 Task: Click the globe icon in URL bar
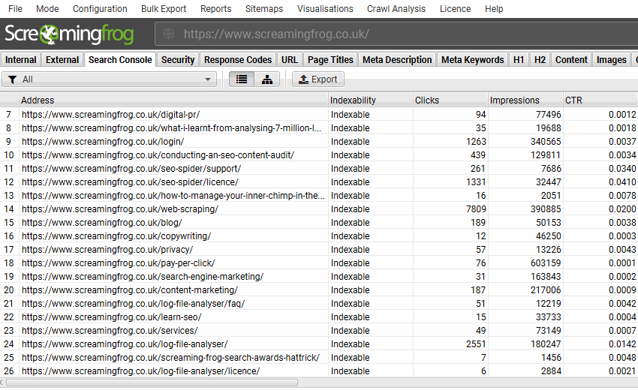pos(168,34)
